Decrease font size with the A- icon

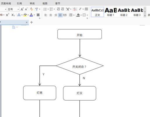(26, 9)
